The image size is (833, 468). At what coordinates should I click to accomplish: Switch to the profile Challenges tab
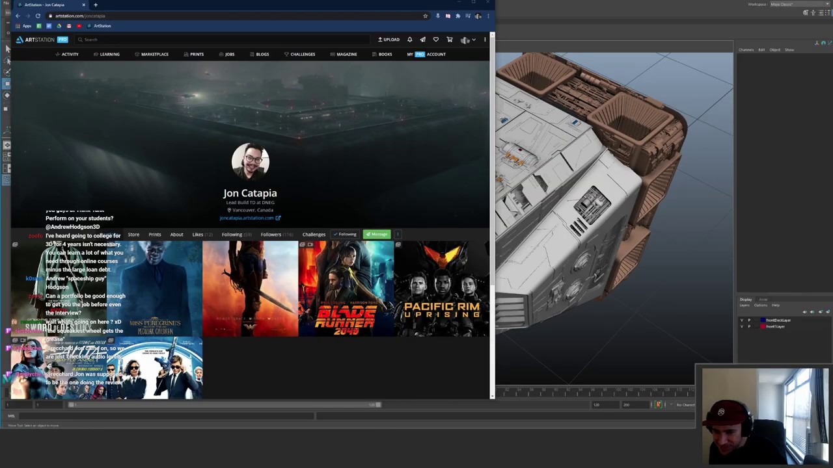tap(314, 235)
